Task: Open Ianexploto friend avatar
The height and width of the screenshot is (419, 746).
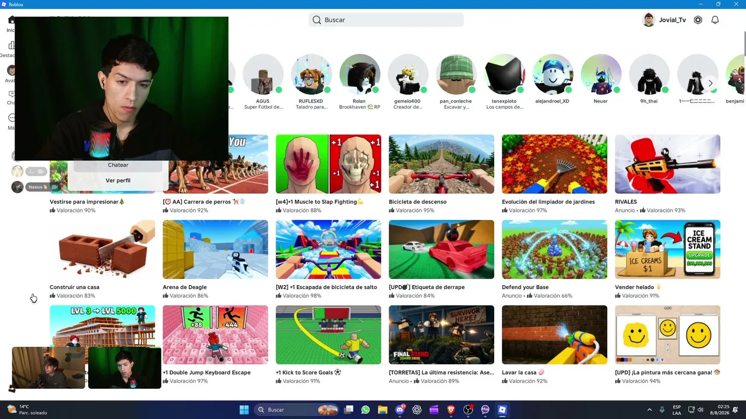Action: pos(505,74)
